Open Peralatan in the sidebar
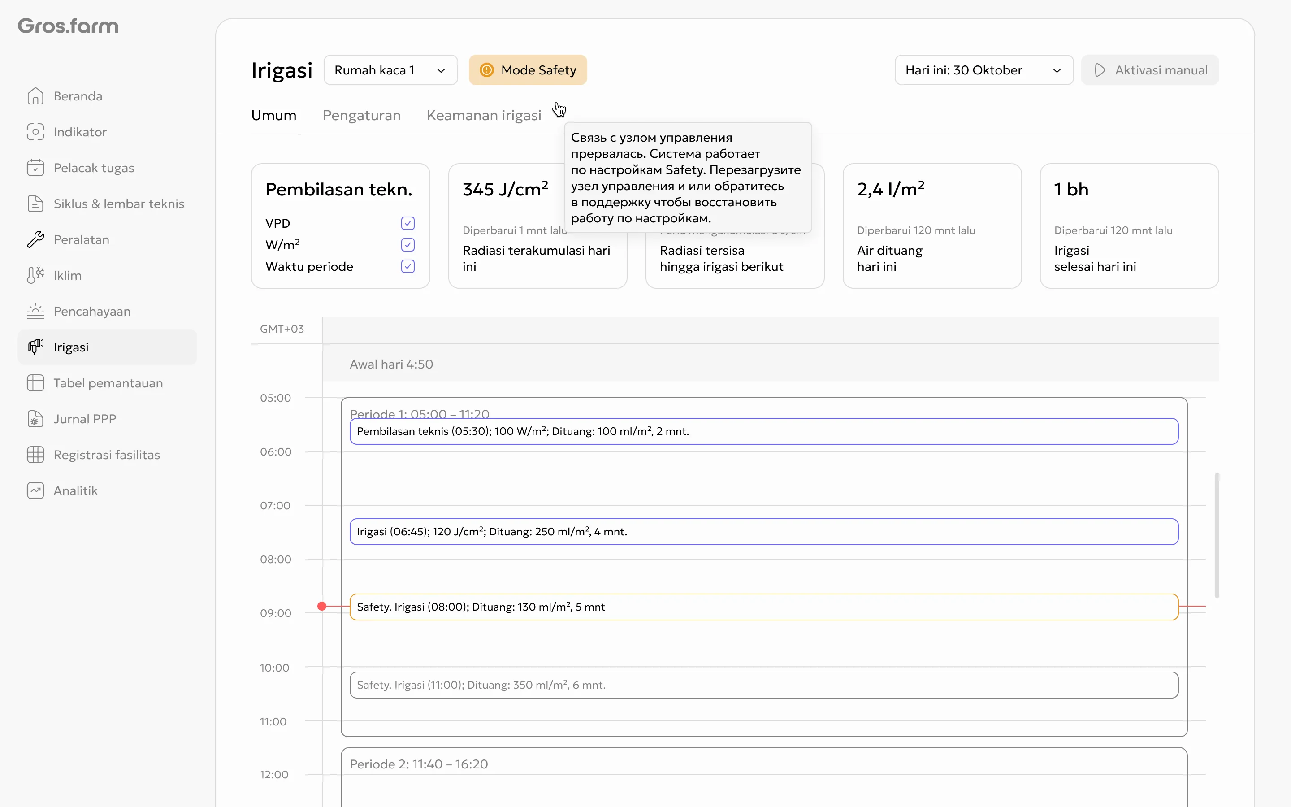This screenshot has width=1291, height=807. 107,240
